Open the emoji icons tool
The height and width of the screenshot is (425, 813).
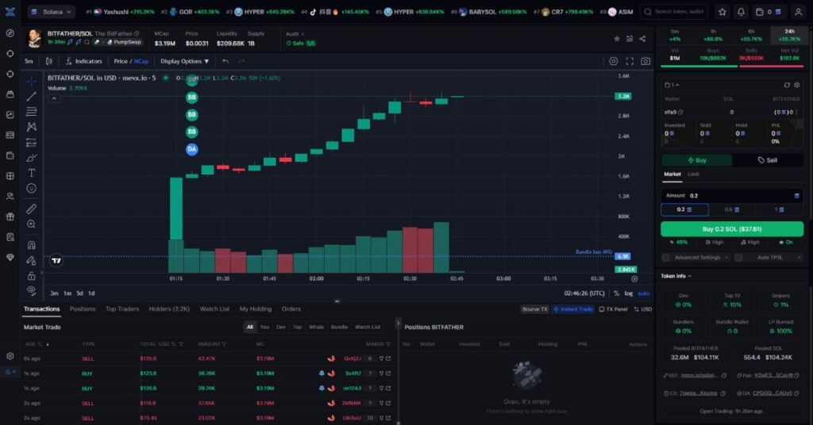(31, 189)
